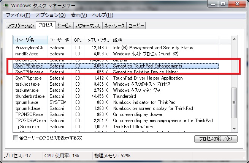Sort by the 説明 column header
This screenshot has width=249, height=163.
click(x=165, y=40)
